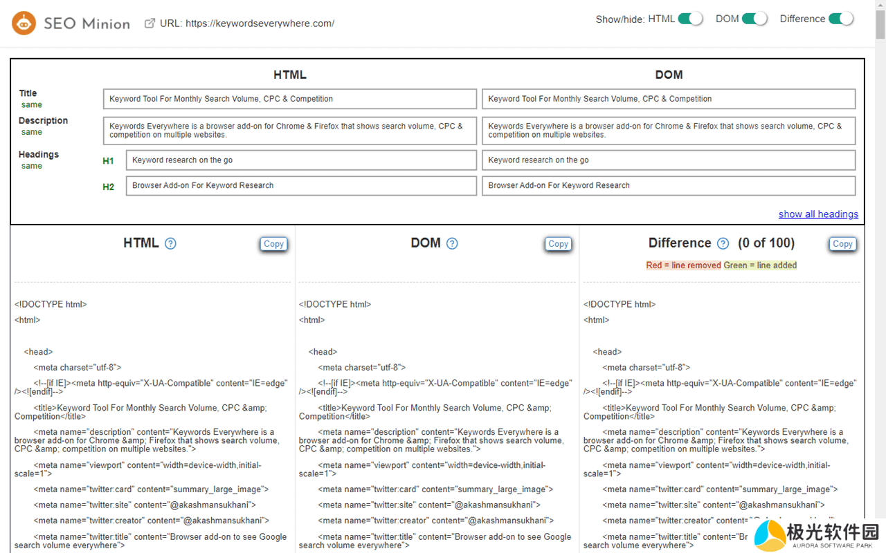Click help icon next to DOM heading

pos(452,243)
